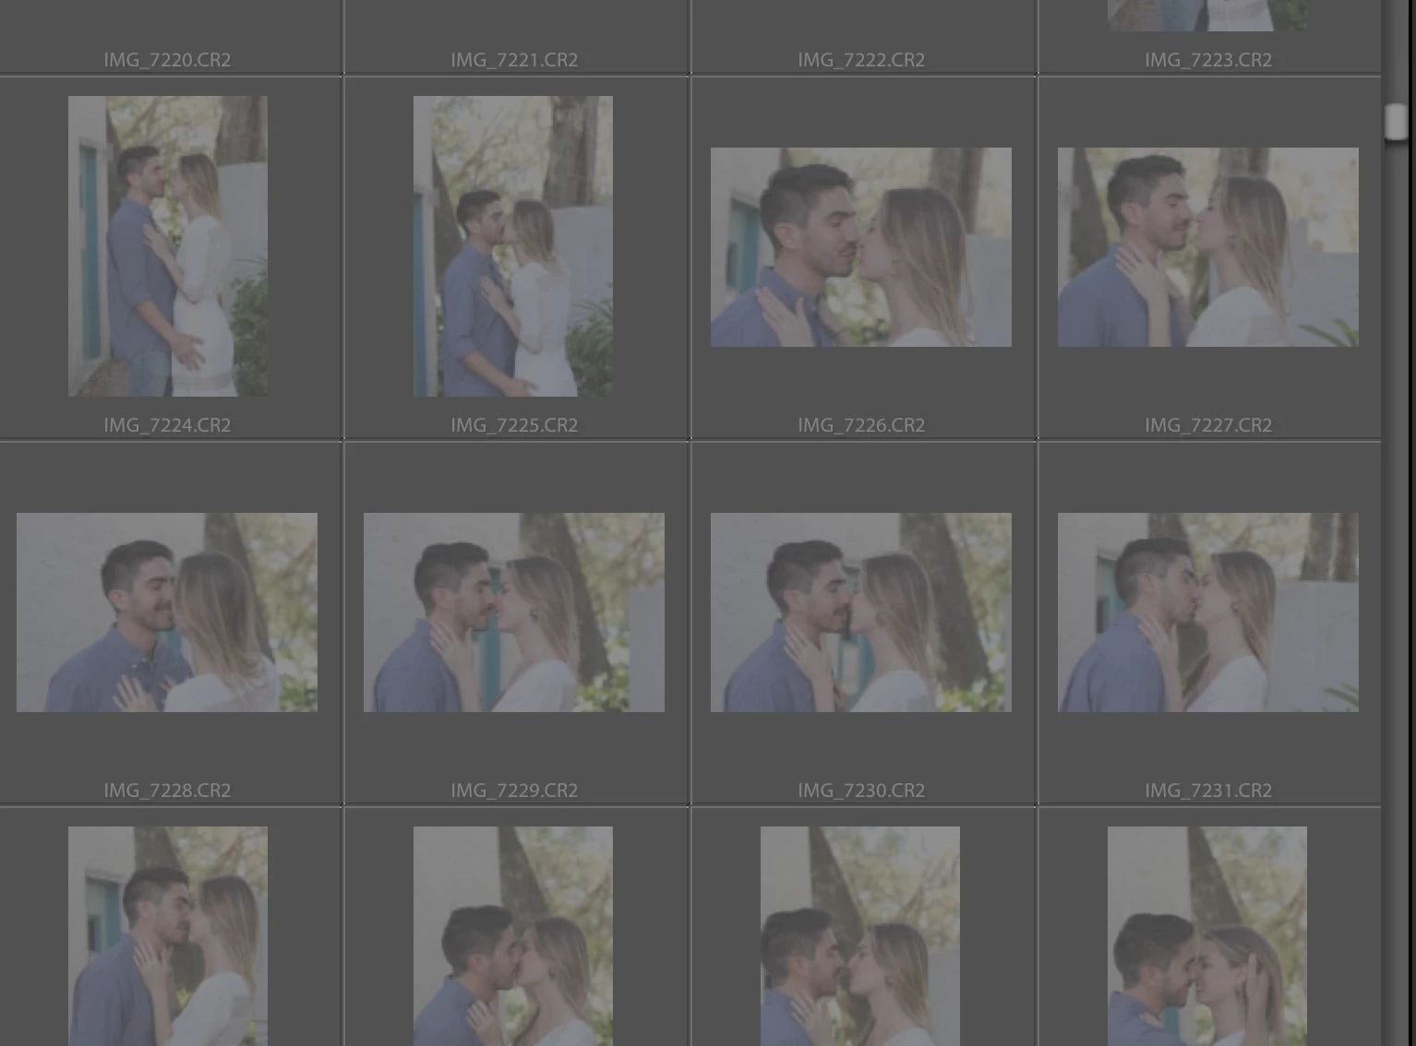Select the portrait thumbnail below IMG_7231.CR2
This screenshot has width=1416, height=1046.
point(1207,936)
